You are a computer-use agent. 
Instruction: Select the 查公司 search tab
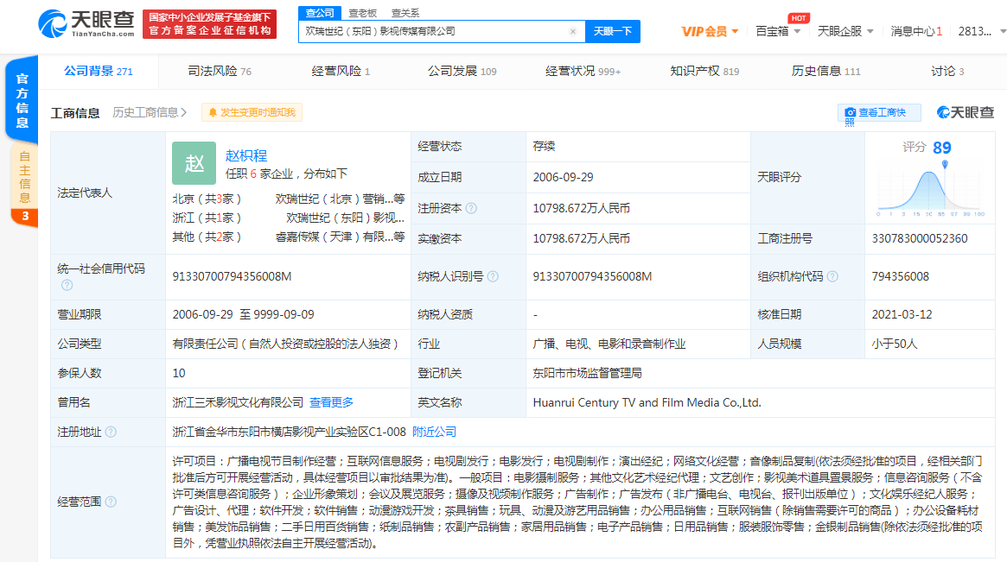(320, 13)
